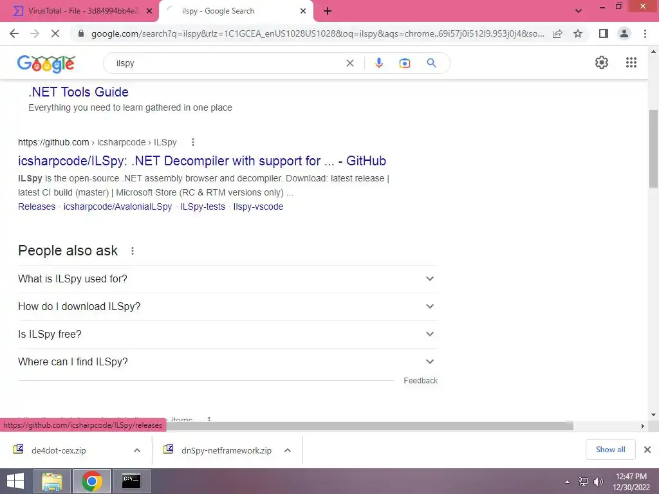Open the taskbar clock and date
Screen dimensions: 659x494
[x=631, y=482]
